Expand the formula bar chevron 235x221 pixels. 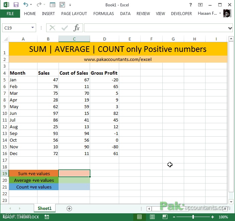coord(230,28)
